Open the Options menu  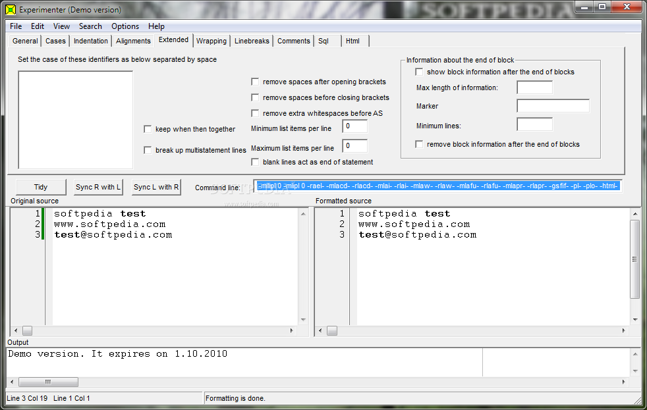(125, 26)
